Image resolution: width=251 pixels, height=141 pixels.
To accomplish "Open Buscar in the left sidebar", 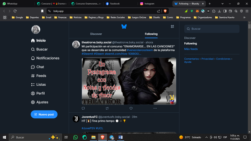I will [39, 49].
